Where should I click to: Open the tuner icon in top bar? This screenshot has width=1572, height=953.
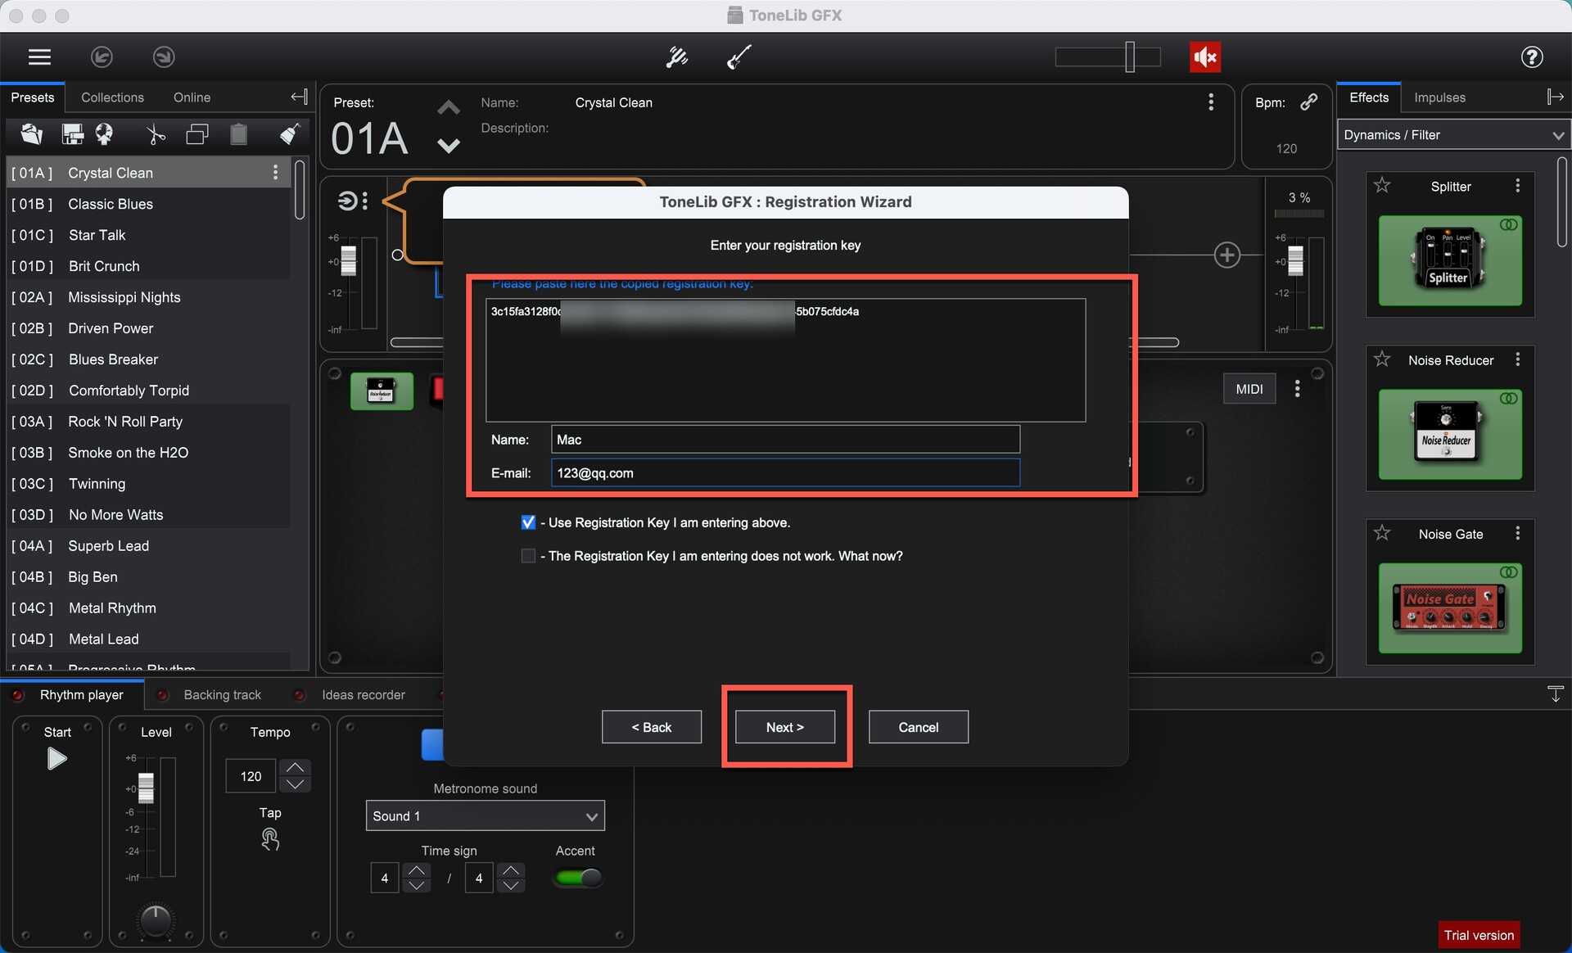pyautogui.click(x=676, y=56)
